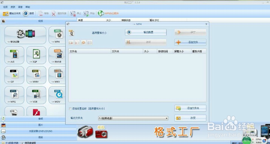Click the 改变 output folder button

pyautogui.click(x=190, y=118)
